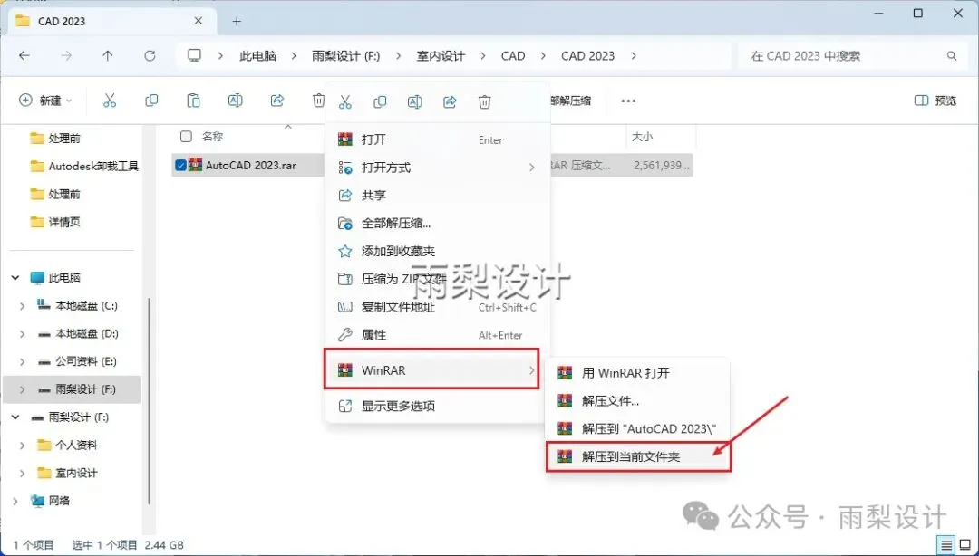Viewport: 979px width, 556px height.
Task: Open the Autodesk卸载工具 sidebar folder
Action: point(93,166)
